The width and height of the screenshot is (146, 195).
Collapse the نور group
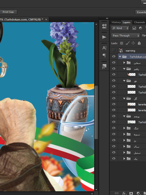pyautogui.click(x=124, y=81)
